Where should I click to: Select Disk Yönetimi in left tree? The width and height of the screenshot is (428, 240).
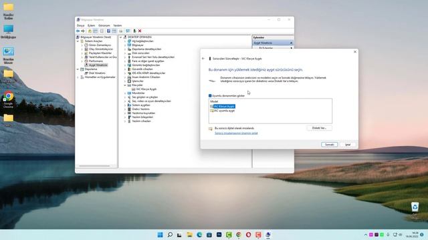point(97,73)
